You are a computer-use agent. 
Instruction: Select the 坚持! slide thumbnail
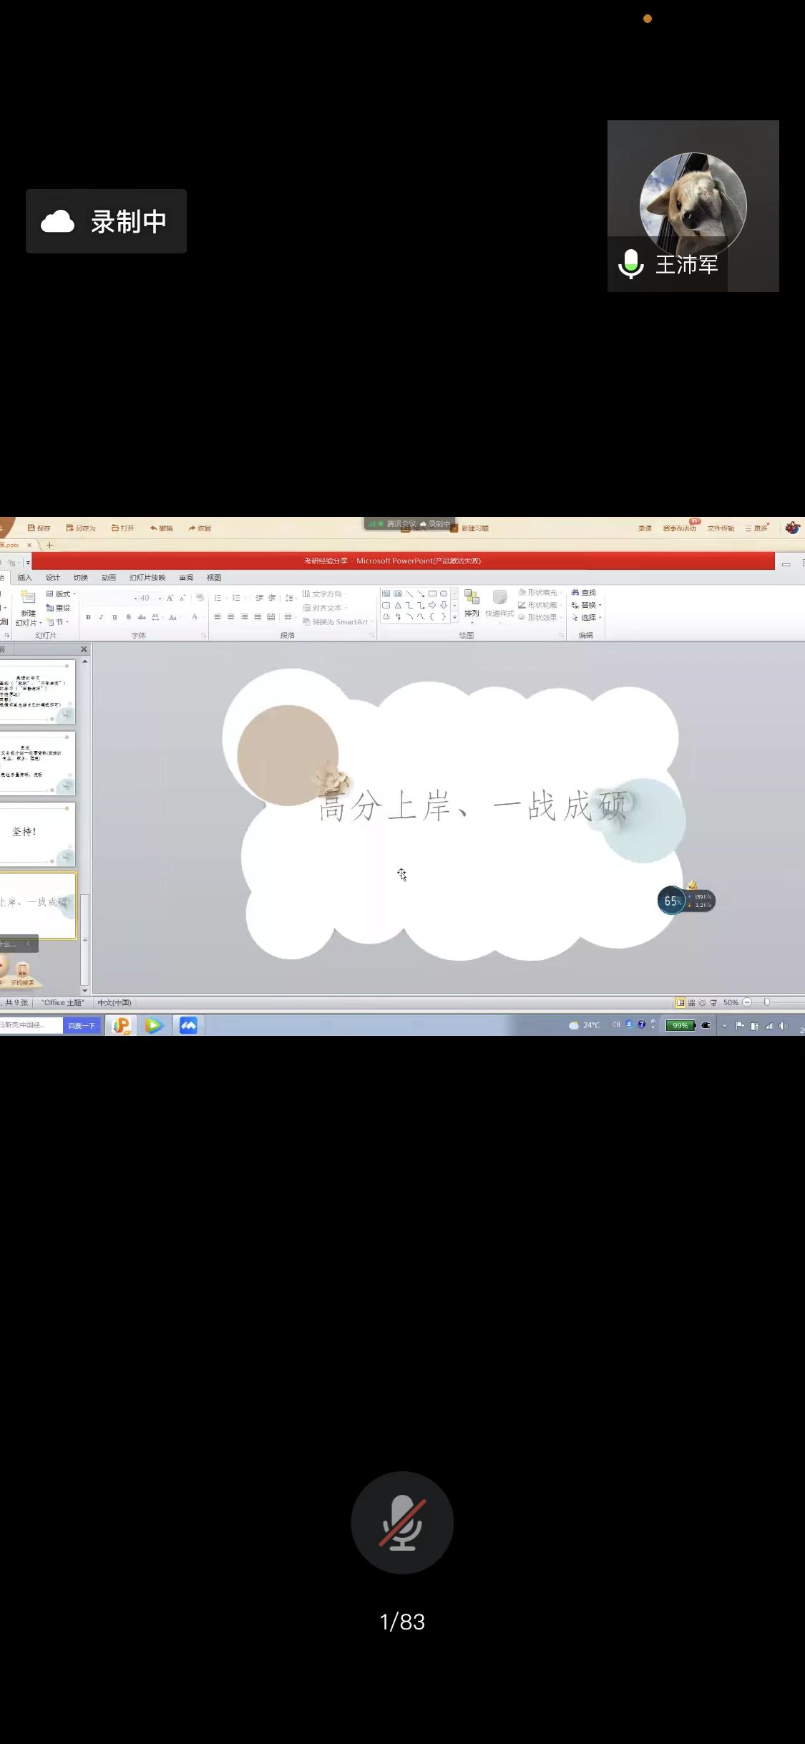[x=37, y=832]
